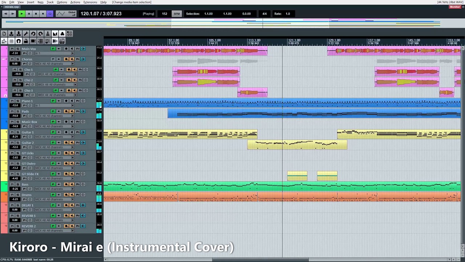The width and height of the screenshot is (465, 262).
Task: Click the horizontal arrange scrollbar thumb
Action: [x=260, y=259]
